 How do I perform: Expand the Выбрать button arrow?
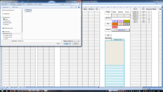click(x=70, y=43)
